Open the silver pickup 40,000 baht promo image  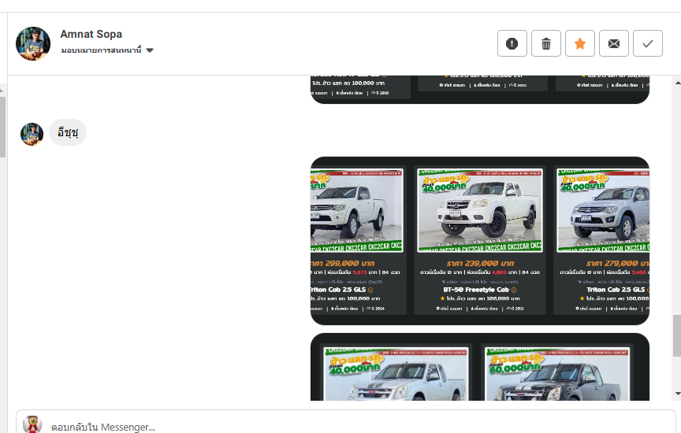(x=396, y=373)
